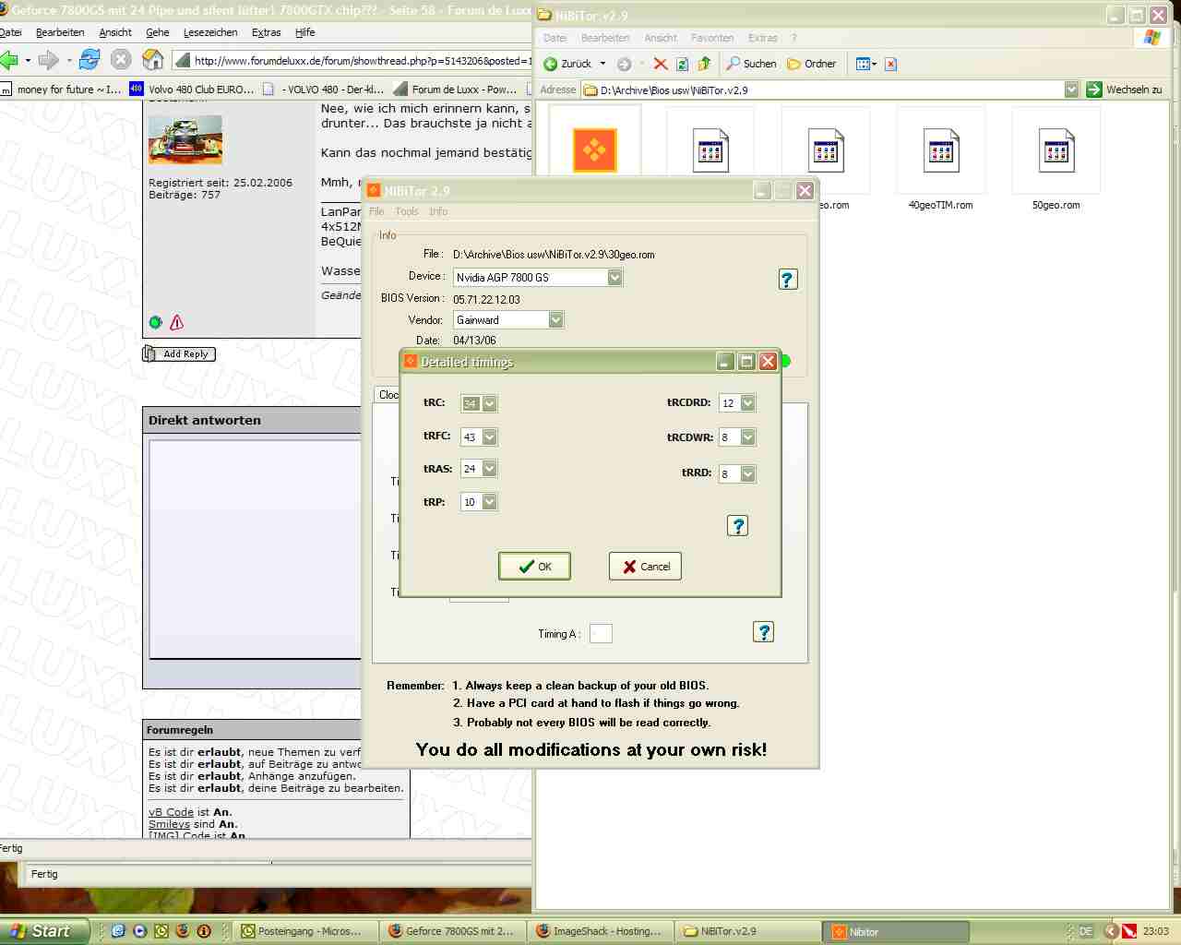This screenshot has width=1181, height=945.
Task: Open the tRFC timing dropdown
Action: (x=490, y=437)
